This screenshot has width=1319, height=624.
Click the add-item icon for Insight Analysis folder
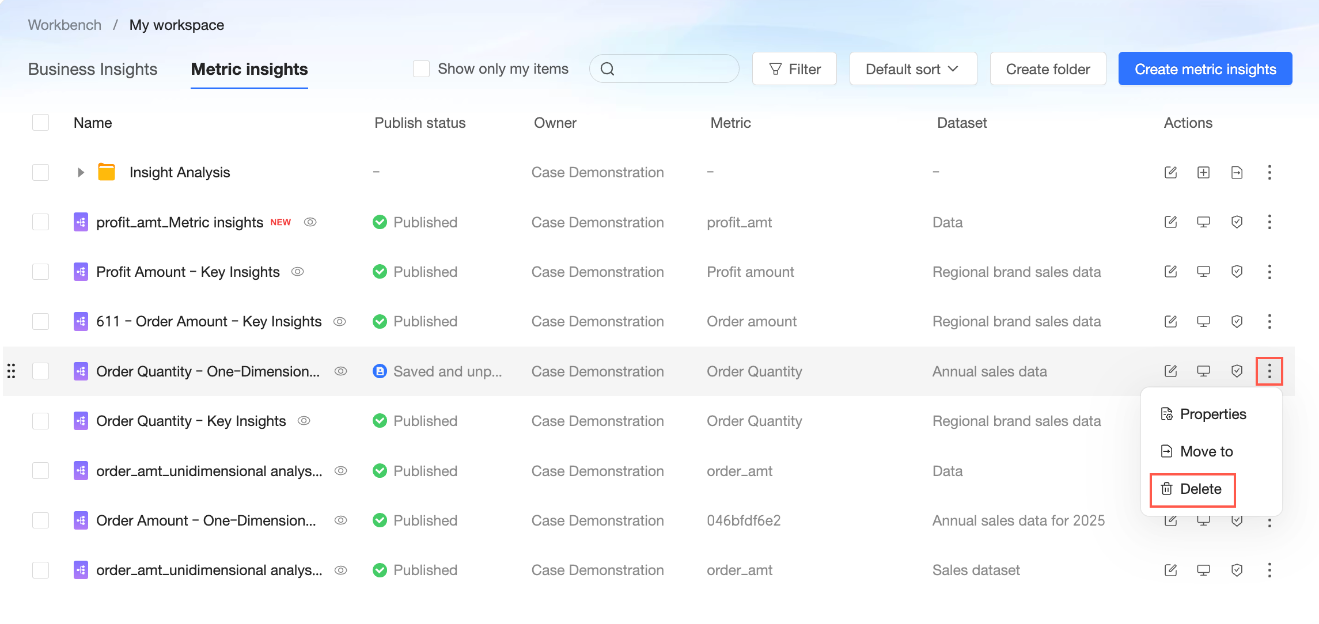pos(1203,172)
